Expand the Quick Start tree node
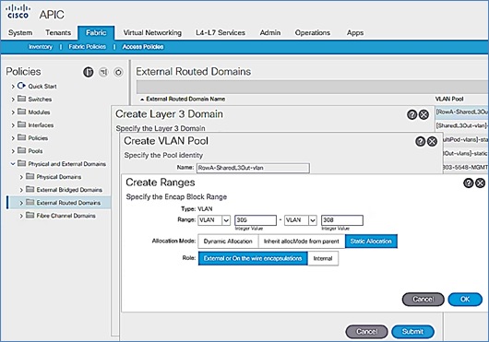The image size is (489, 342). click(13, 87)
